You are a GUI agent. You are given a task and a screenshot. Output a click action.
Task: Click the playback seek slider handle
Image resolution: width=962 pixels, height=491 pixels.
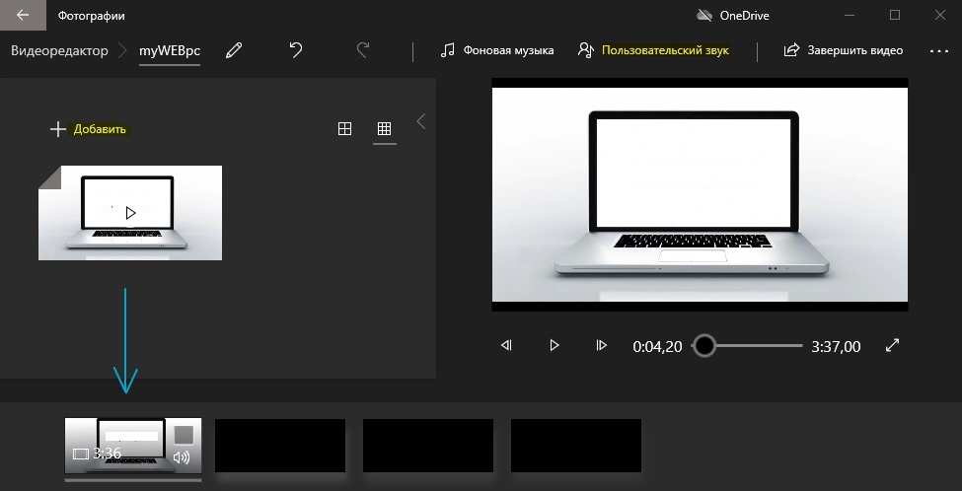click(703, 345)
